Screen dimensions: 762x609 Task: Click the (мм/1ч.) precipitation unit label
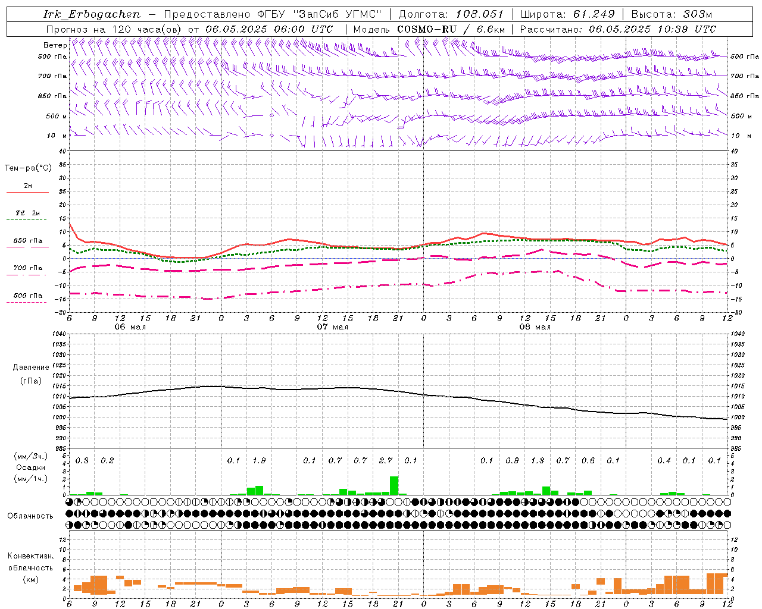[31, 479]
